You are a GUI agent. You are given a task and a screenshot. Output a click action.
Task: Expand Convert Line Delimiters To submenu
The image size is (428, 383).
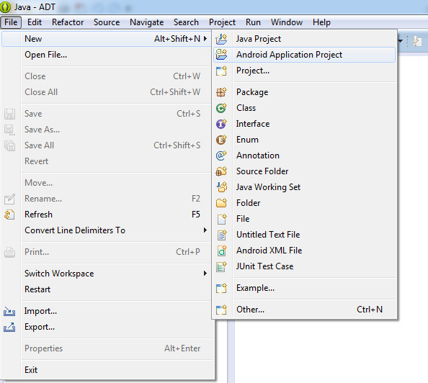[x=205, y=230]
